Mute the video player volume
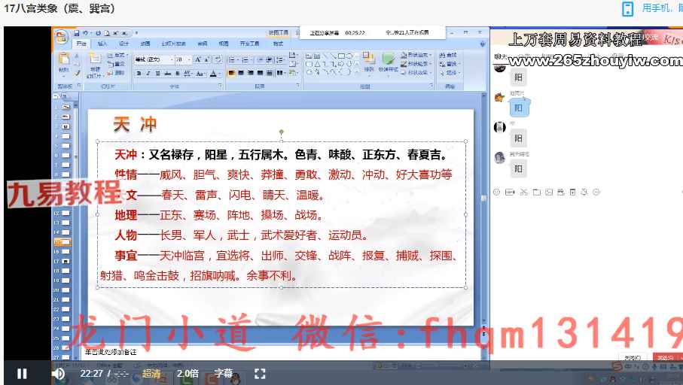The width and height of the screenshot is (683, 385). 59,374
